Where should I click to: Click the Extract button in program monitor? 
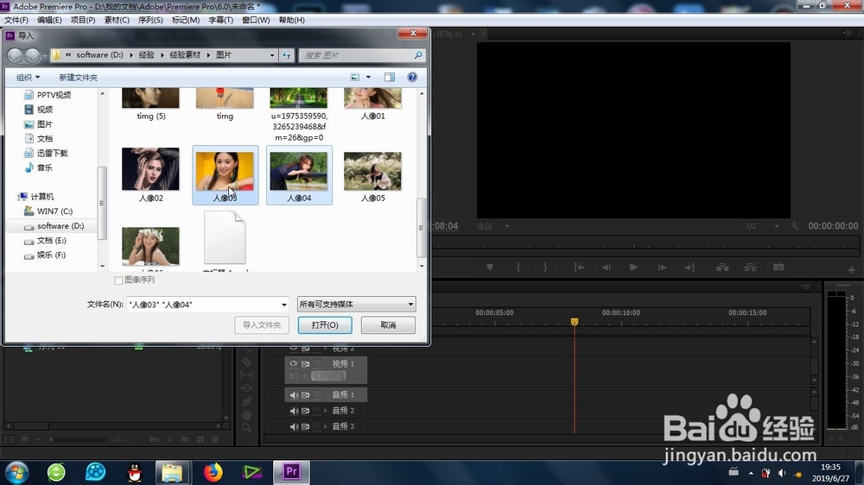[751, 268]
